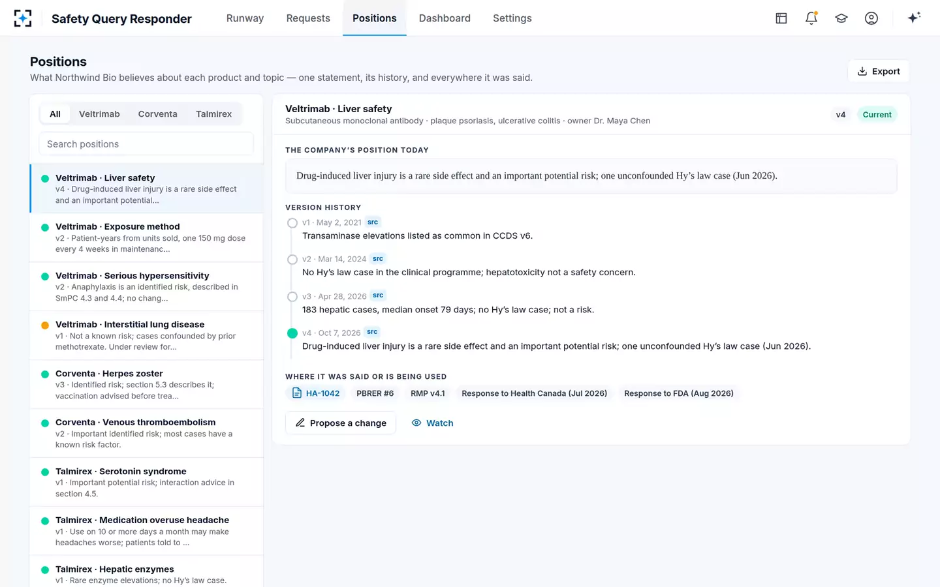Open Response to FDA (Aug 2026)
Viewport: 940px width, 587px height.
(679, 393)
